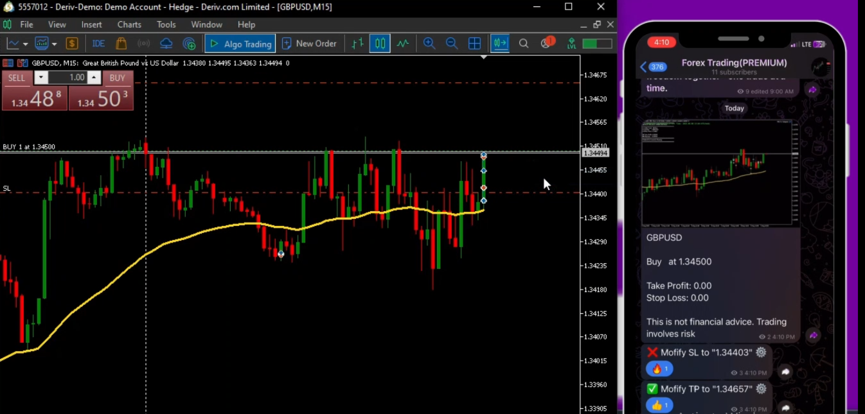Open the IDE MetaEditor button

tap(98, 44)
